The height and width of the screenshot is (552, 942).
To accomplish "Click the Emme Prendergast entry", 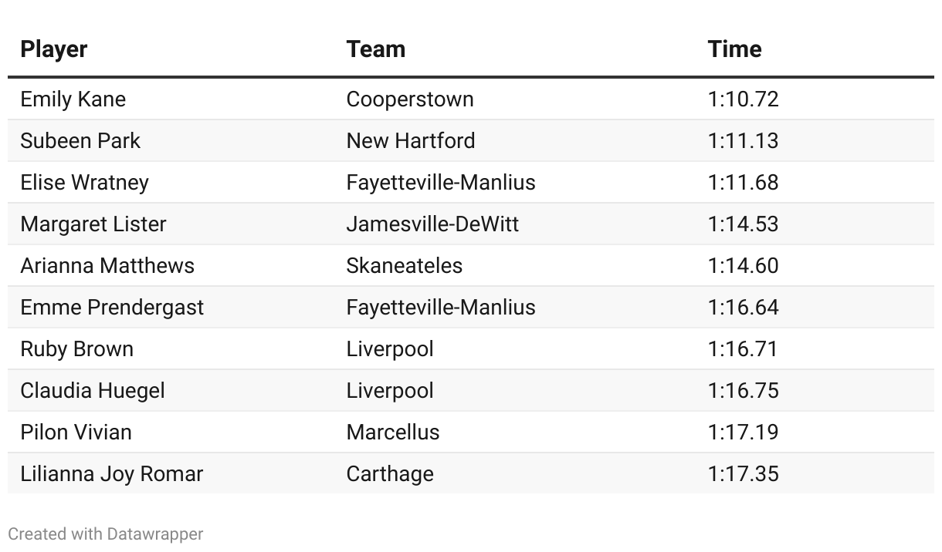I will (x=112, y=308).
